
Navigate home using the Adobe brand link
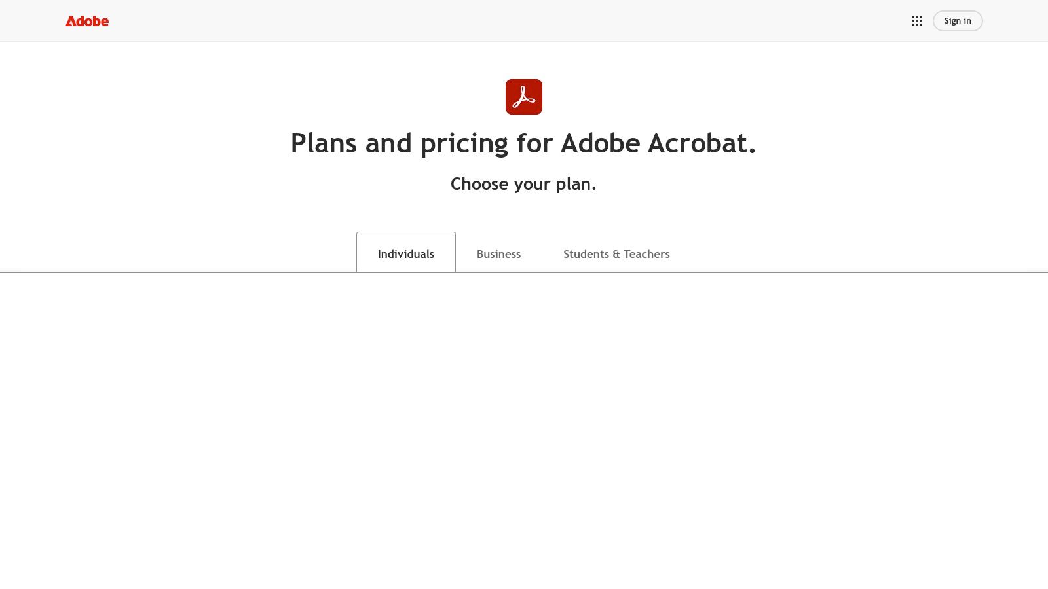(x=87, y=21)
